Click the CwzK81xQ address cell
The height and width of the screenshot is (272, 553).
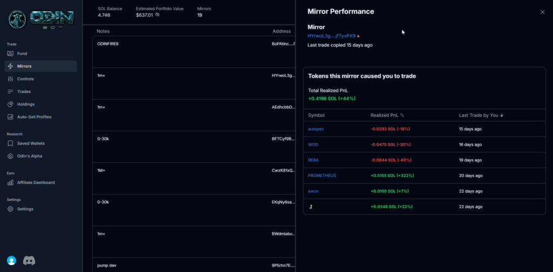click(x=284, y=171)
